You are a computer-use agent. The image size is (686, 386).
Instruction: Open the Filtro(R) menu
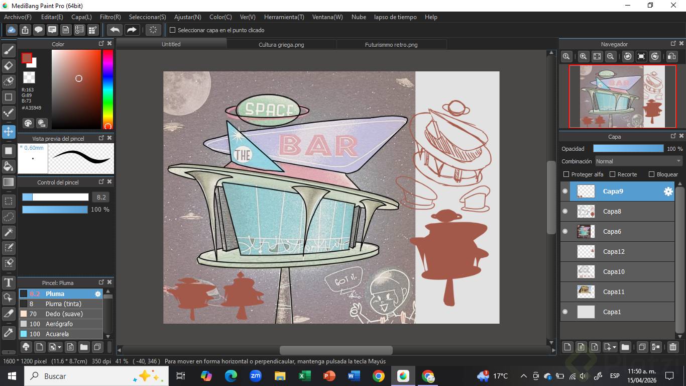pos(110,17)
